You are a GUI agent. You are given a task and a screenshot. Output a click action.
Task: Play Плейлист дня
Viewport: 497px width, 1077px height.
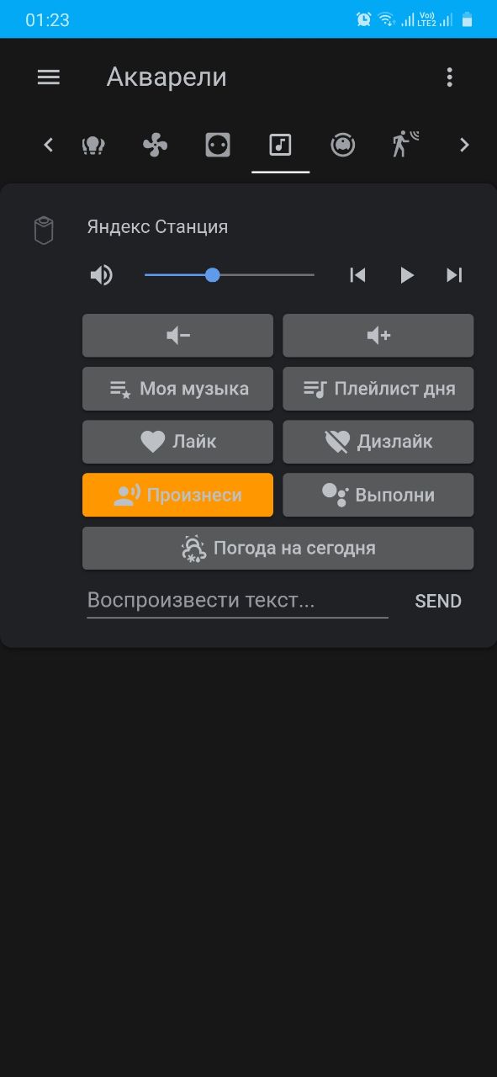tap(378, 389)
